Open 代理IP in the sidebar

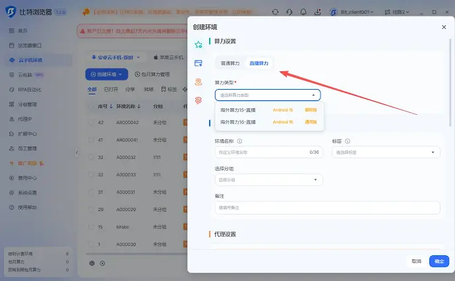(20, 119)
